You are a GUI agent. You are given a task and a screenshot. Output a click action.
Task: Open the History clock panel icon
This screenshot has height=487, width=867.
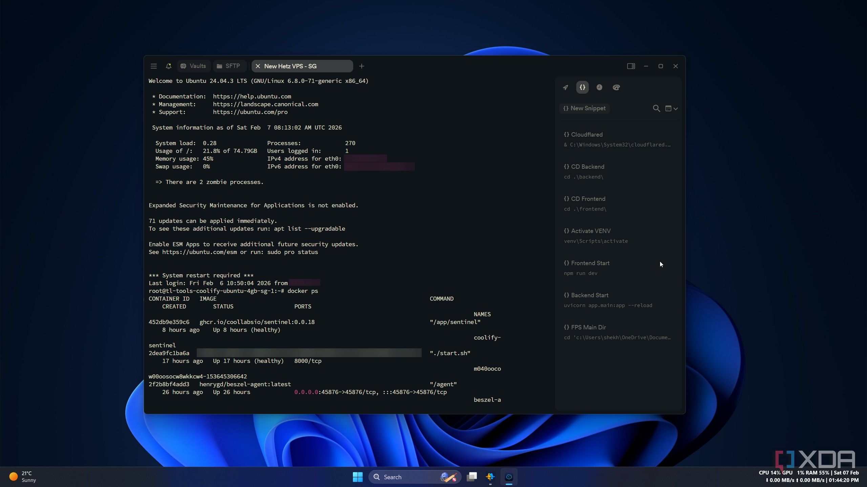pyautogui.click(x=599, y=87)
